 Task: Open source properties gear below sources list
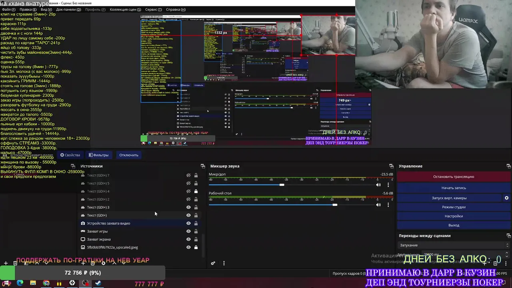[103, 263]
